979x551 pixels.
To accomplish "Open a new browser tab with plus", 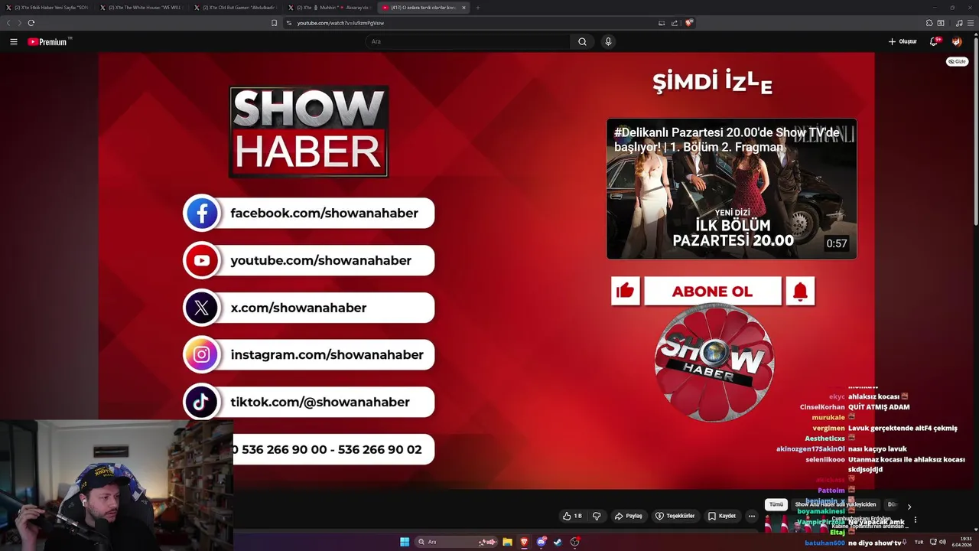I will (x=478, y=8).
